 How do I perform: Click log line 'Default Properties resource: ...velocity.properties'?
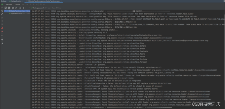[97, 35]
